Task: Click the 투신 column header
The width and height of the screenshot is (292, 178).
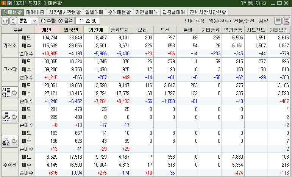Action: (165, 30)
